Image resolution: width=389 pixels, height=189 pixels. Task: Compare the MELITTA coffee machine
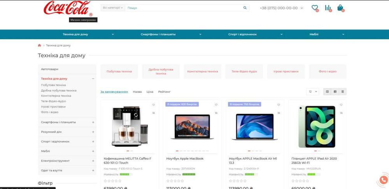[154, 113]
